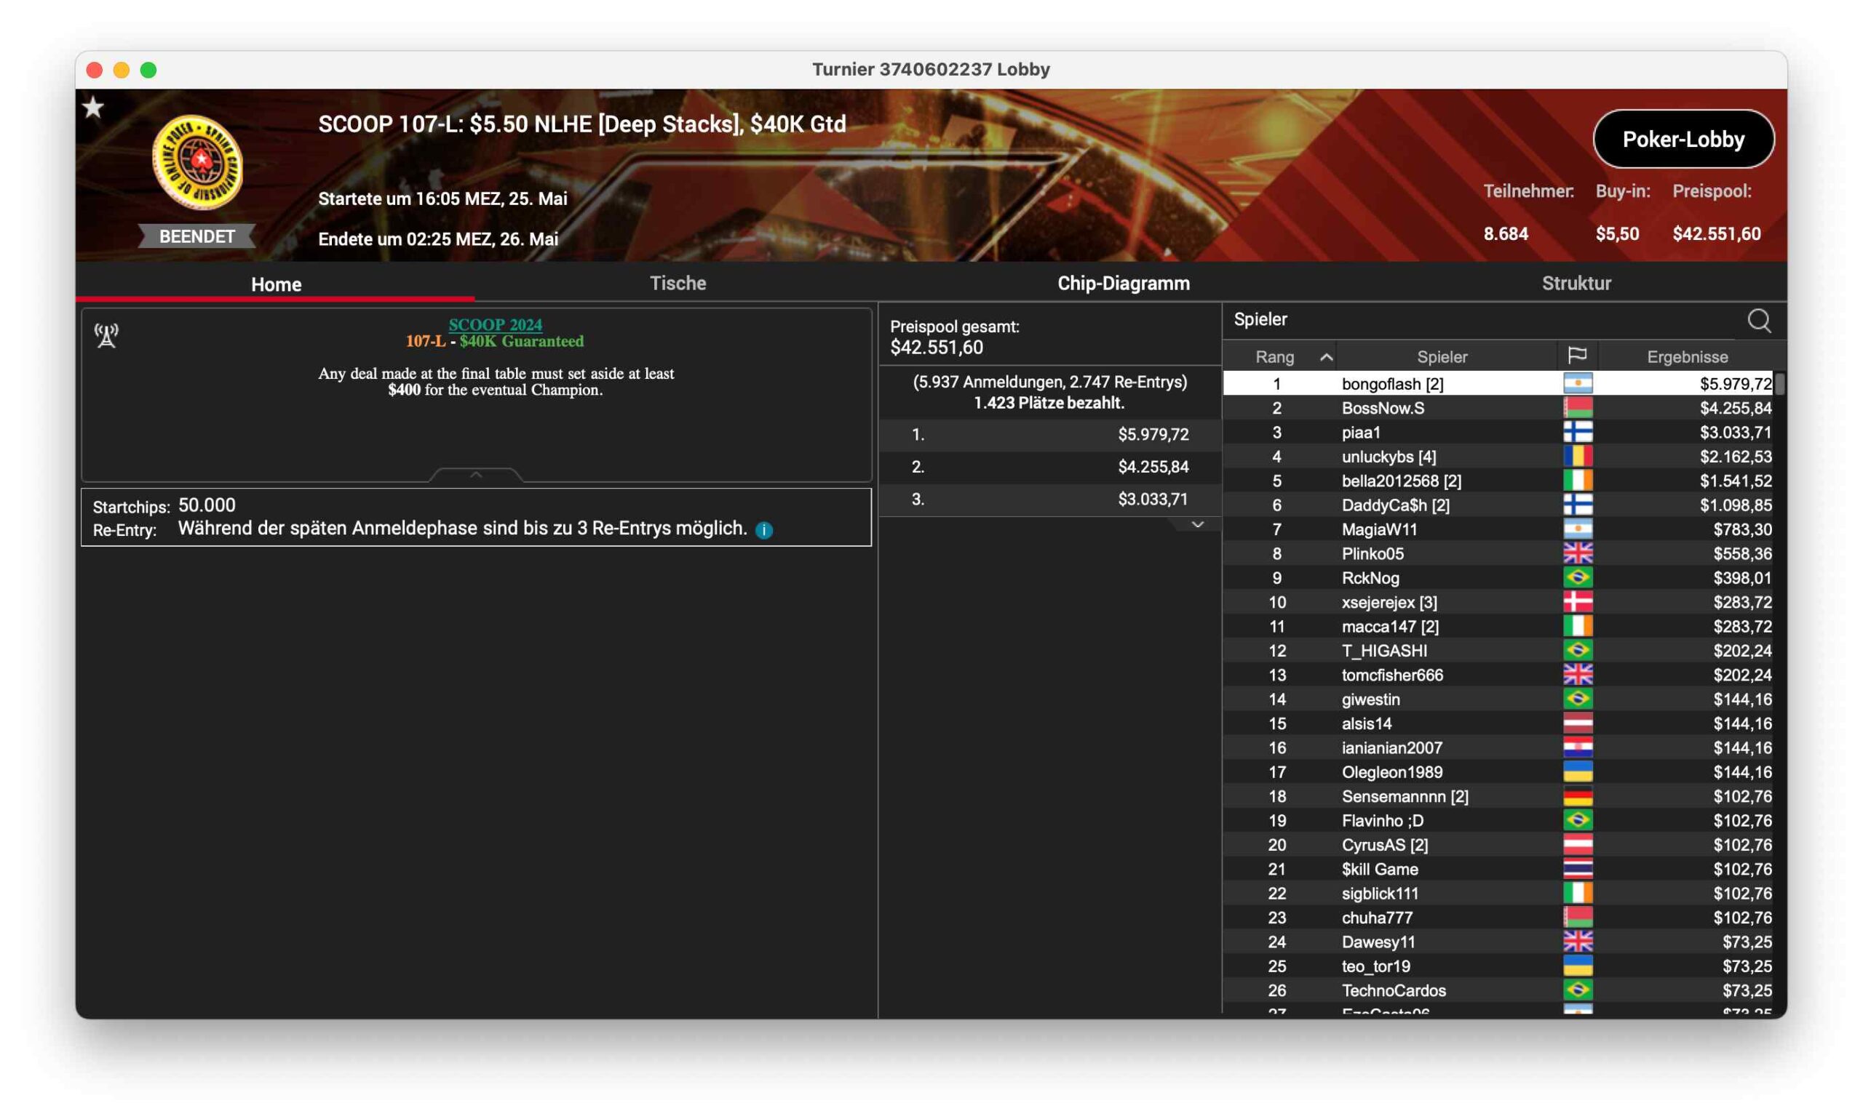Image resolution: width=1863 pixels, height=1119 pixels.
Task: Click Plinko05's UK flag icon
Action: 1577,553
